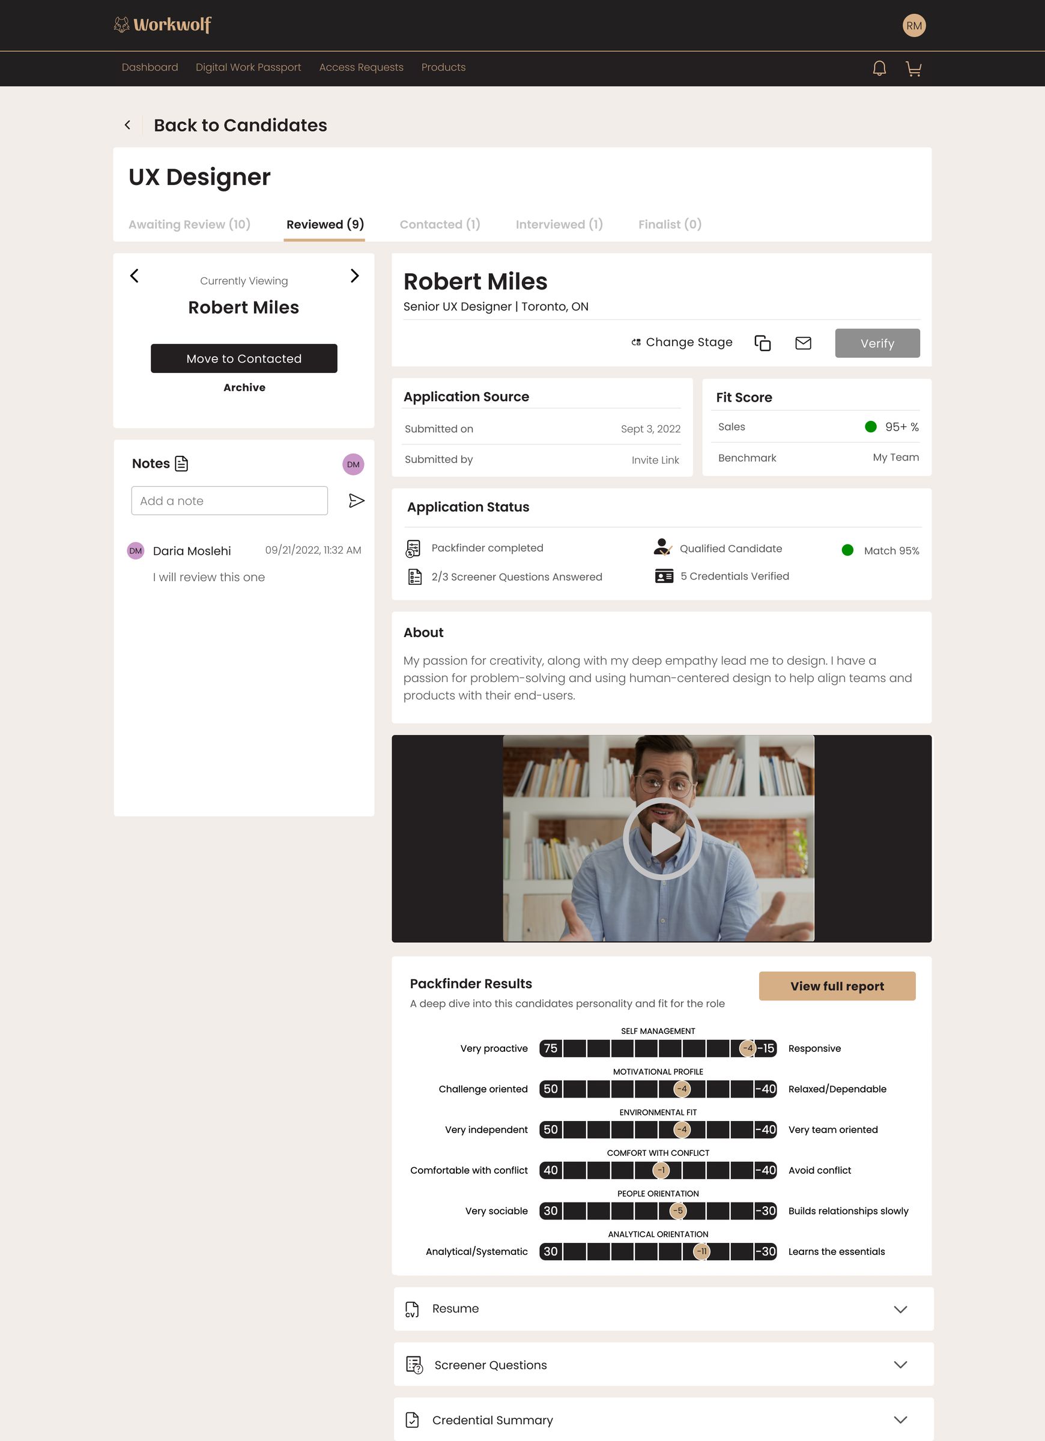
Task: Click the Move to Contacted button
Action: (x=243, y=358)
